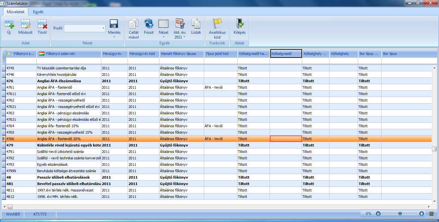Expand the Nézet grid view dropdown
The image size is (439, 222).
click(x=164, y=37)
